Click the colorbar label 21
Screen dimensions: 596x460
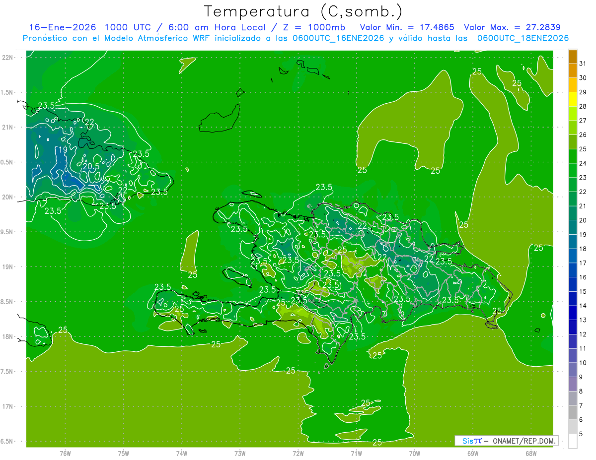583,206
